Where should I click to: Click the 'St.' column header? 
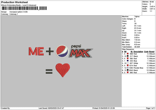(x=132, y=52)
